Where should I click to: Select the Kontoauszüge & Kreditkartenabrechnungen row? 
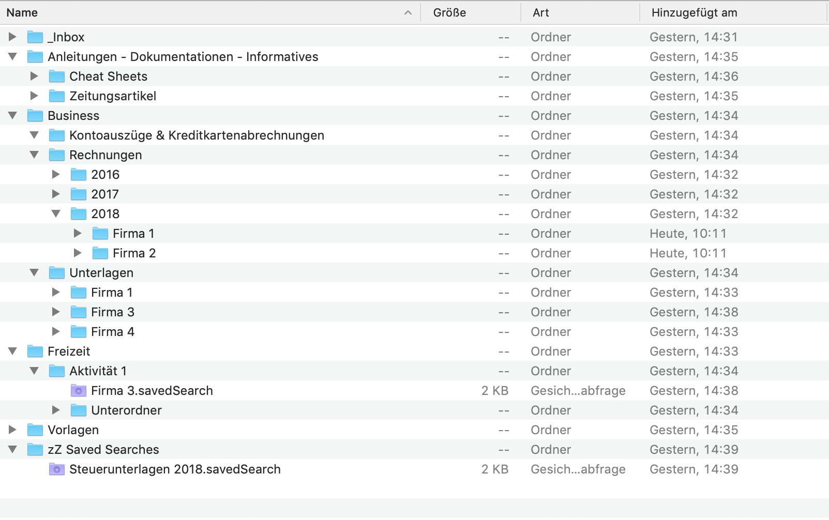click(x=197, y=135)
